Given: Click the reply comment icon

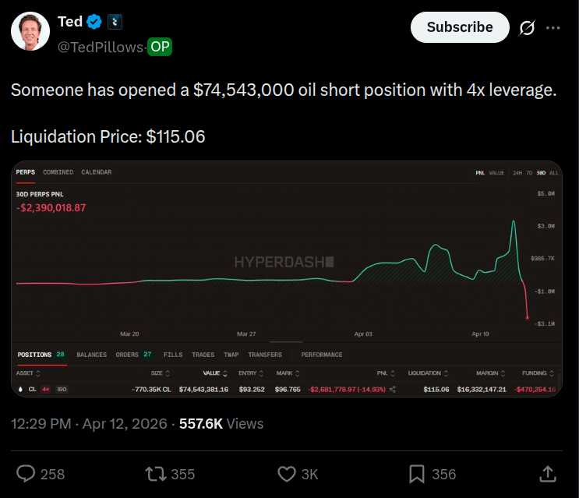Looking at the screenshot, I should pos(27,473).
